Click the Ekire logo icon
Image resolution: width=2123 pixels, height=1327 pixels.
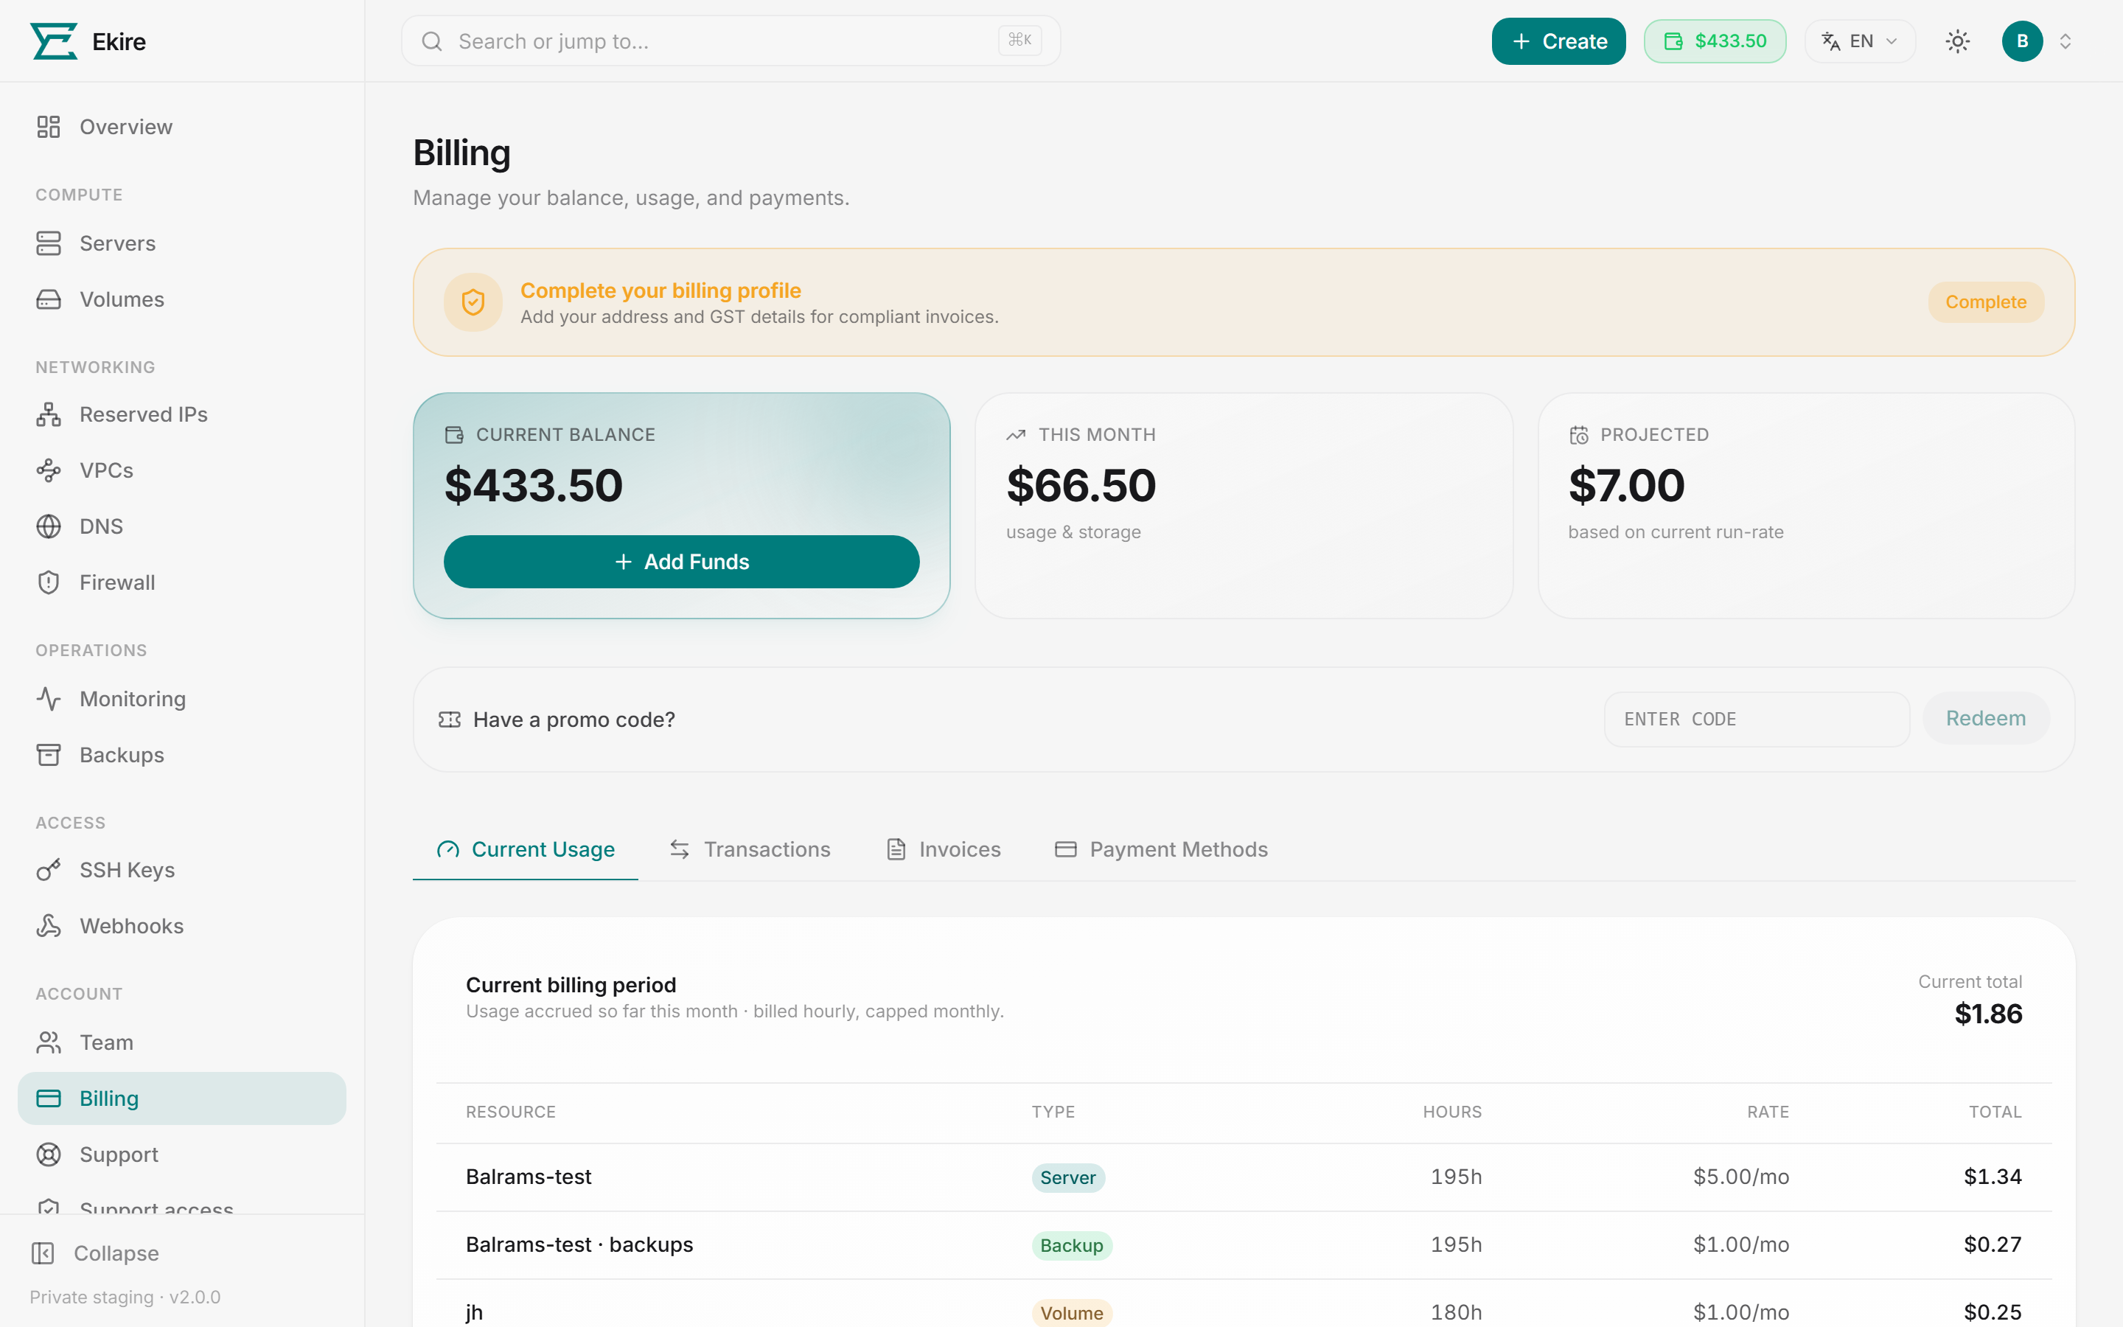(x=54, y=41)
